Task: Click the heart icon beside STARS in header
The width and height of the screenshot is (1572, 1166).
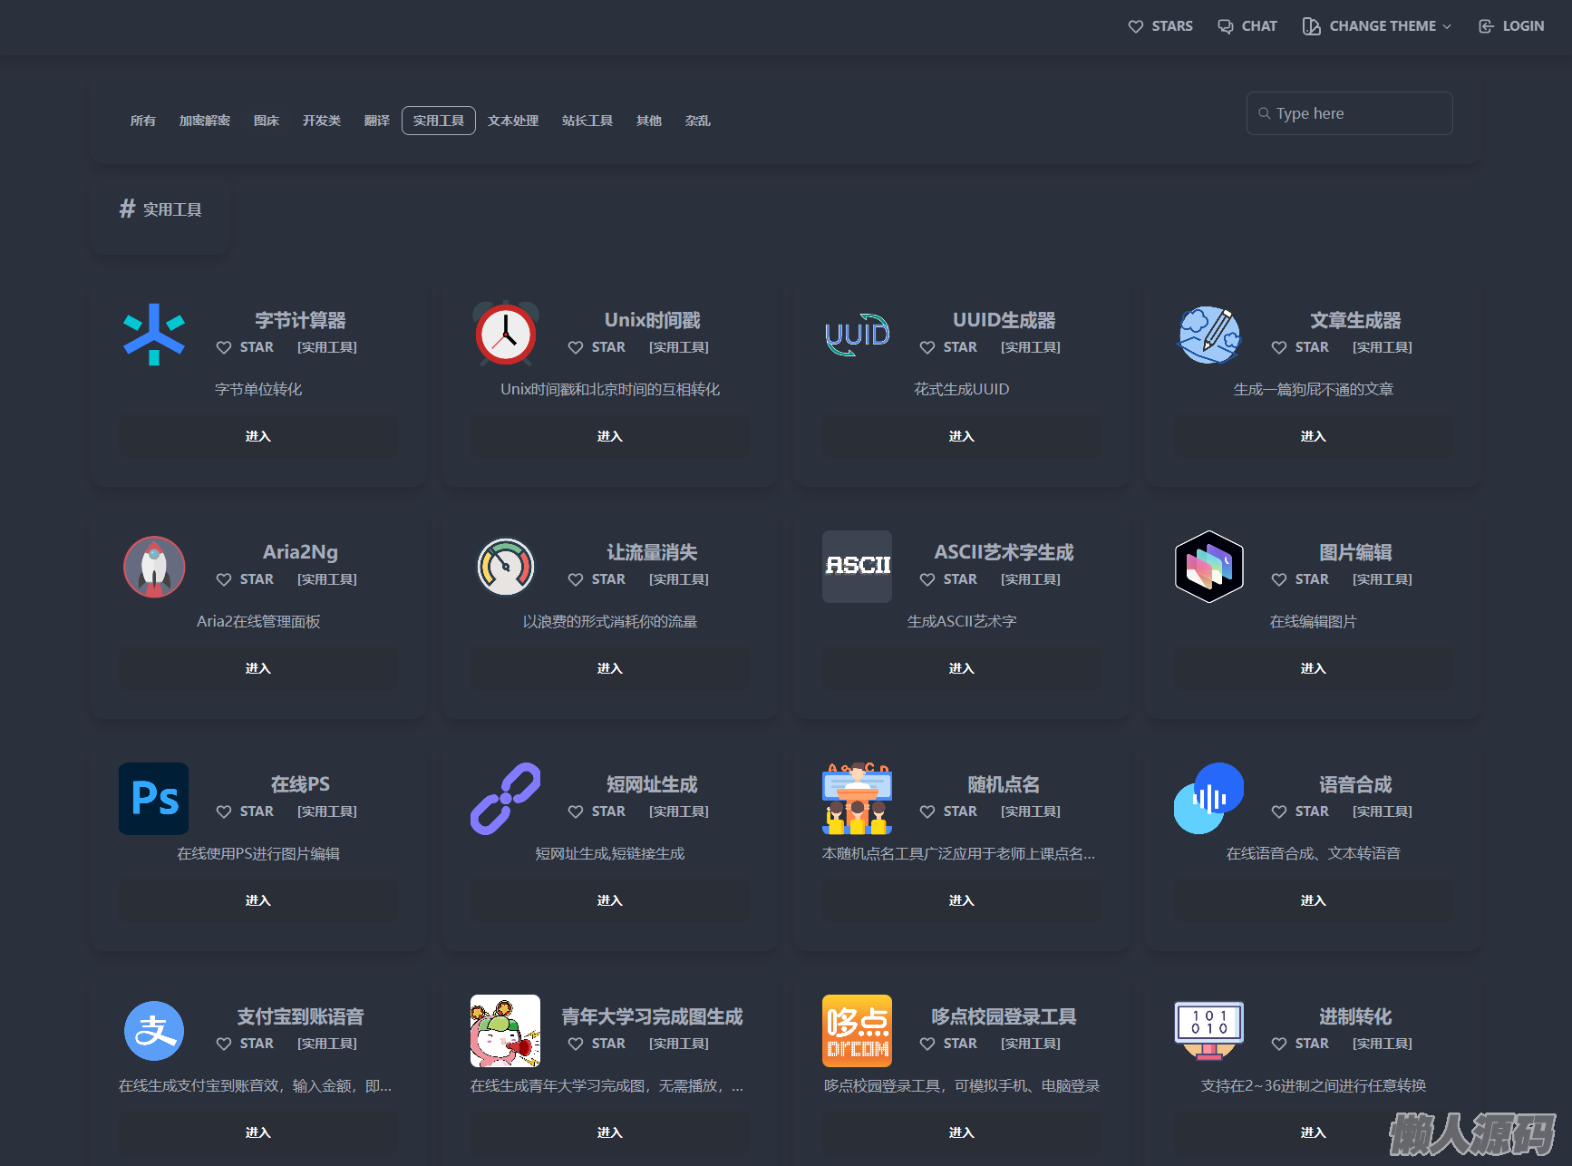Action: pyautogui.click(x=1136, y=26)
